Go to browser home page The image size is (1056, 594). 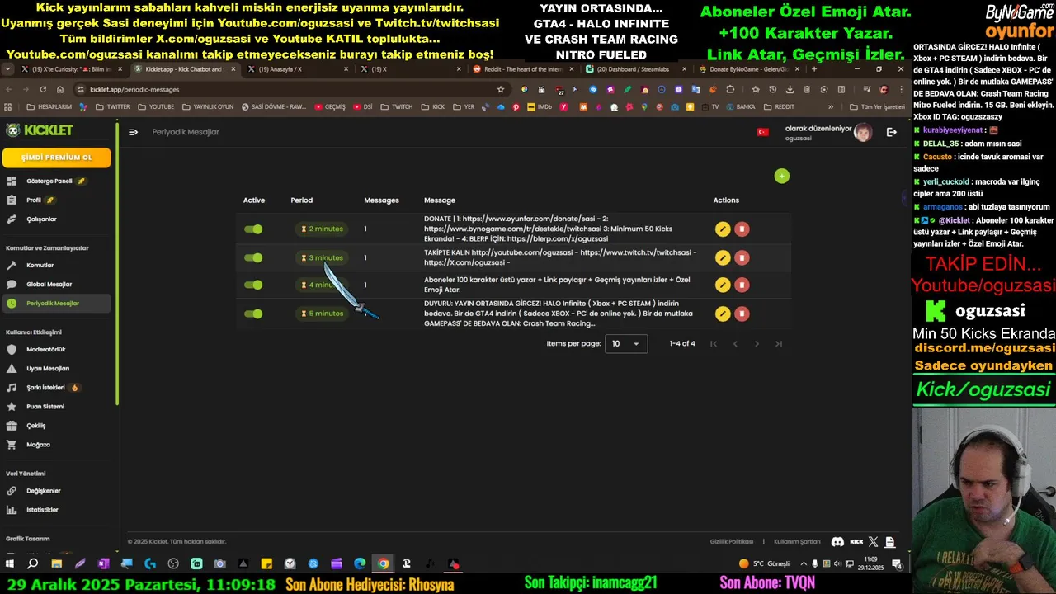coord(60,89)
